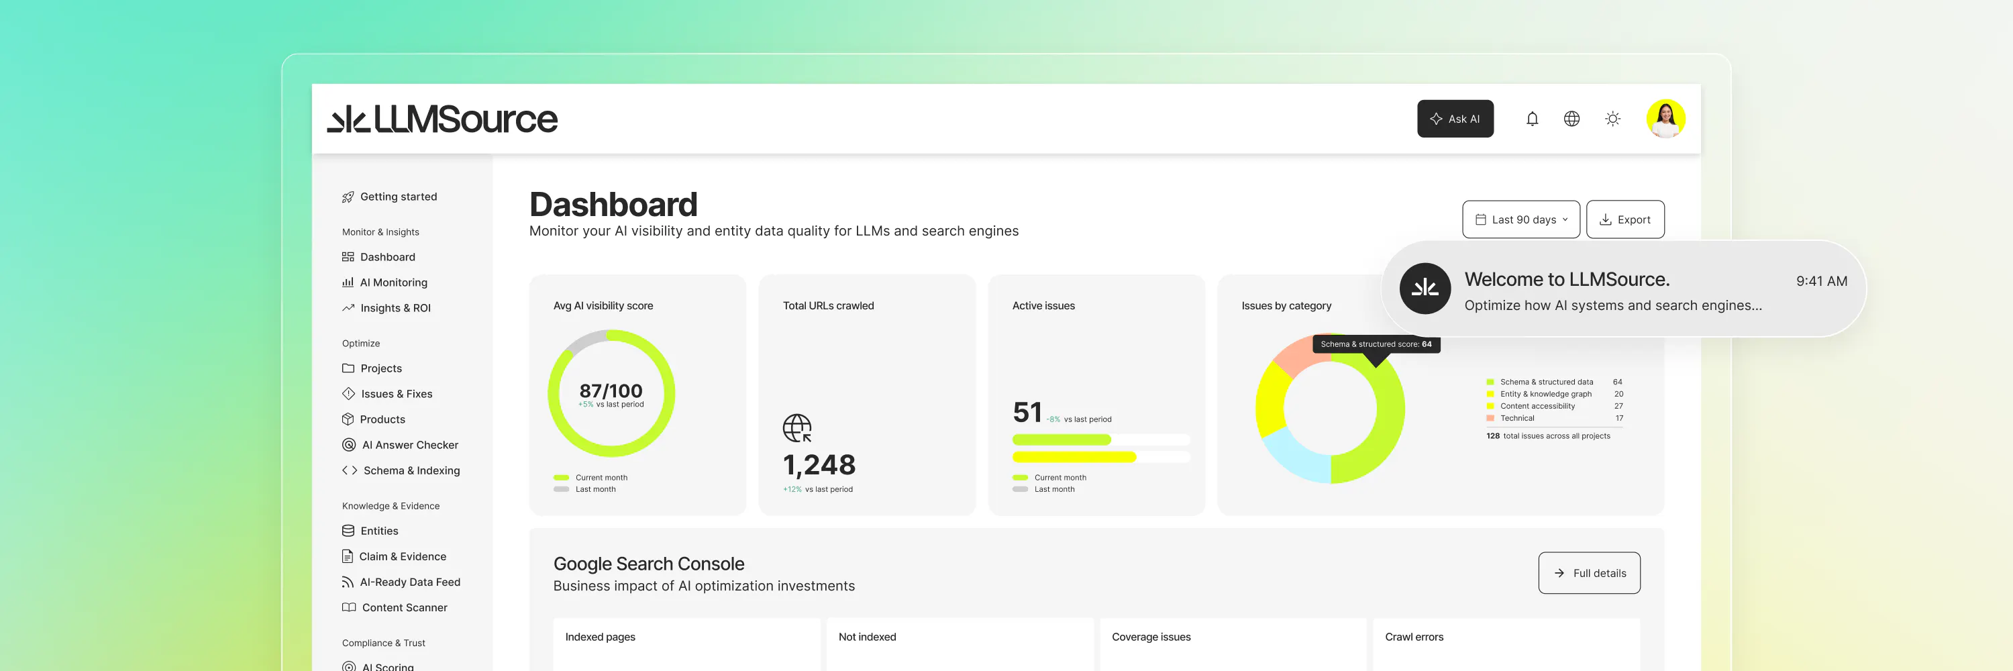Open the Last 90 days dropdown

(1520, 219)
